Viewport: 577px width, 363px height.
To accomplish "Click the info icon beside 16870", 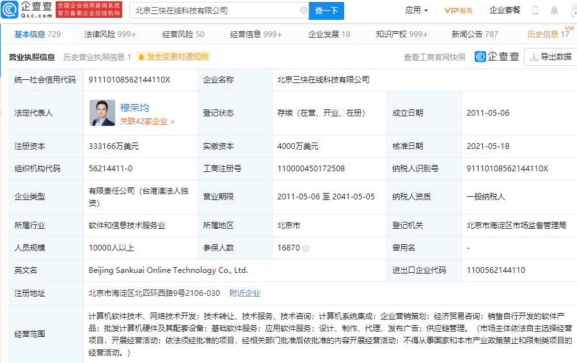I will [306, 248].
